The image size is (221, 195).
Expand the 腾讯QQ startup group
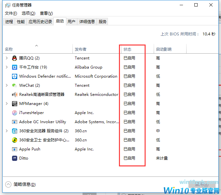pyautogui.click(x=7, y=58)
